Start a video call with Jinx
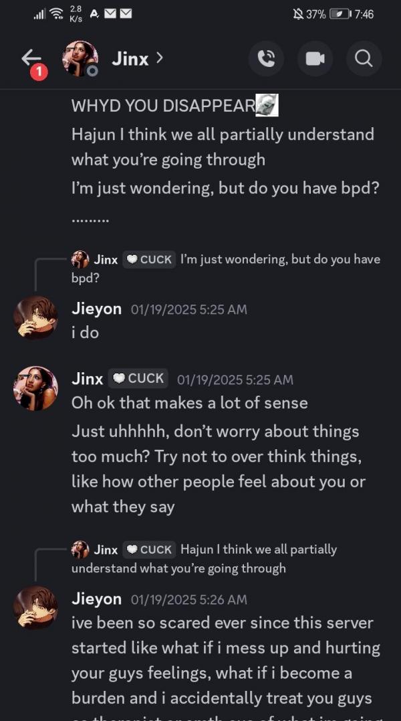Viewport: 401px width, 721px height. (x=315, y=59)
